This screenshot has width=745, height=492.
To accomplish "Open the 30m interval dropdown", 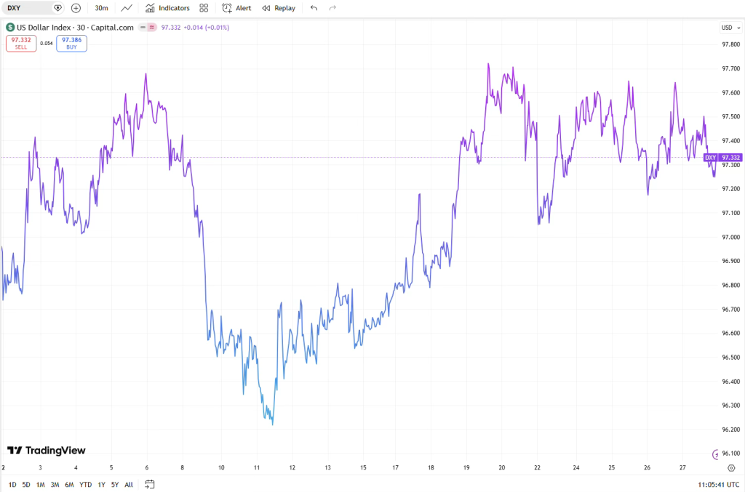I will [102, 8].
